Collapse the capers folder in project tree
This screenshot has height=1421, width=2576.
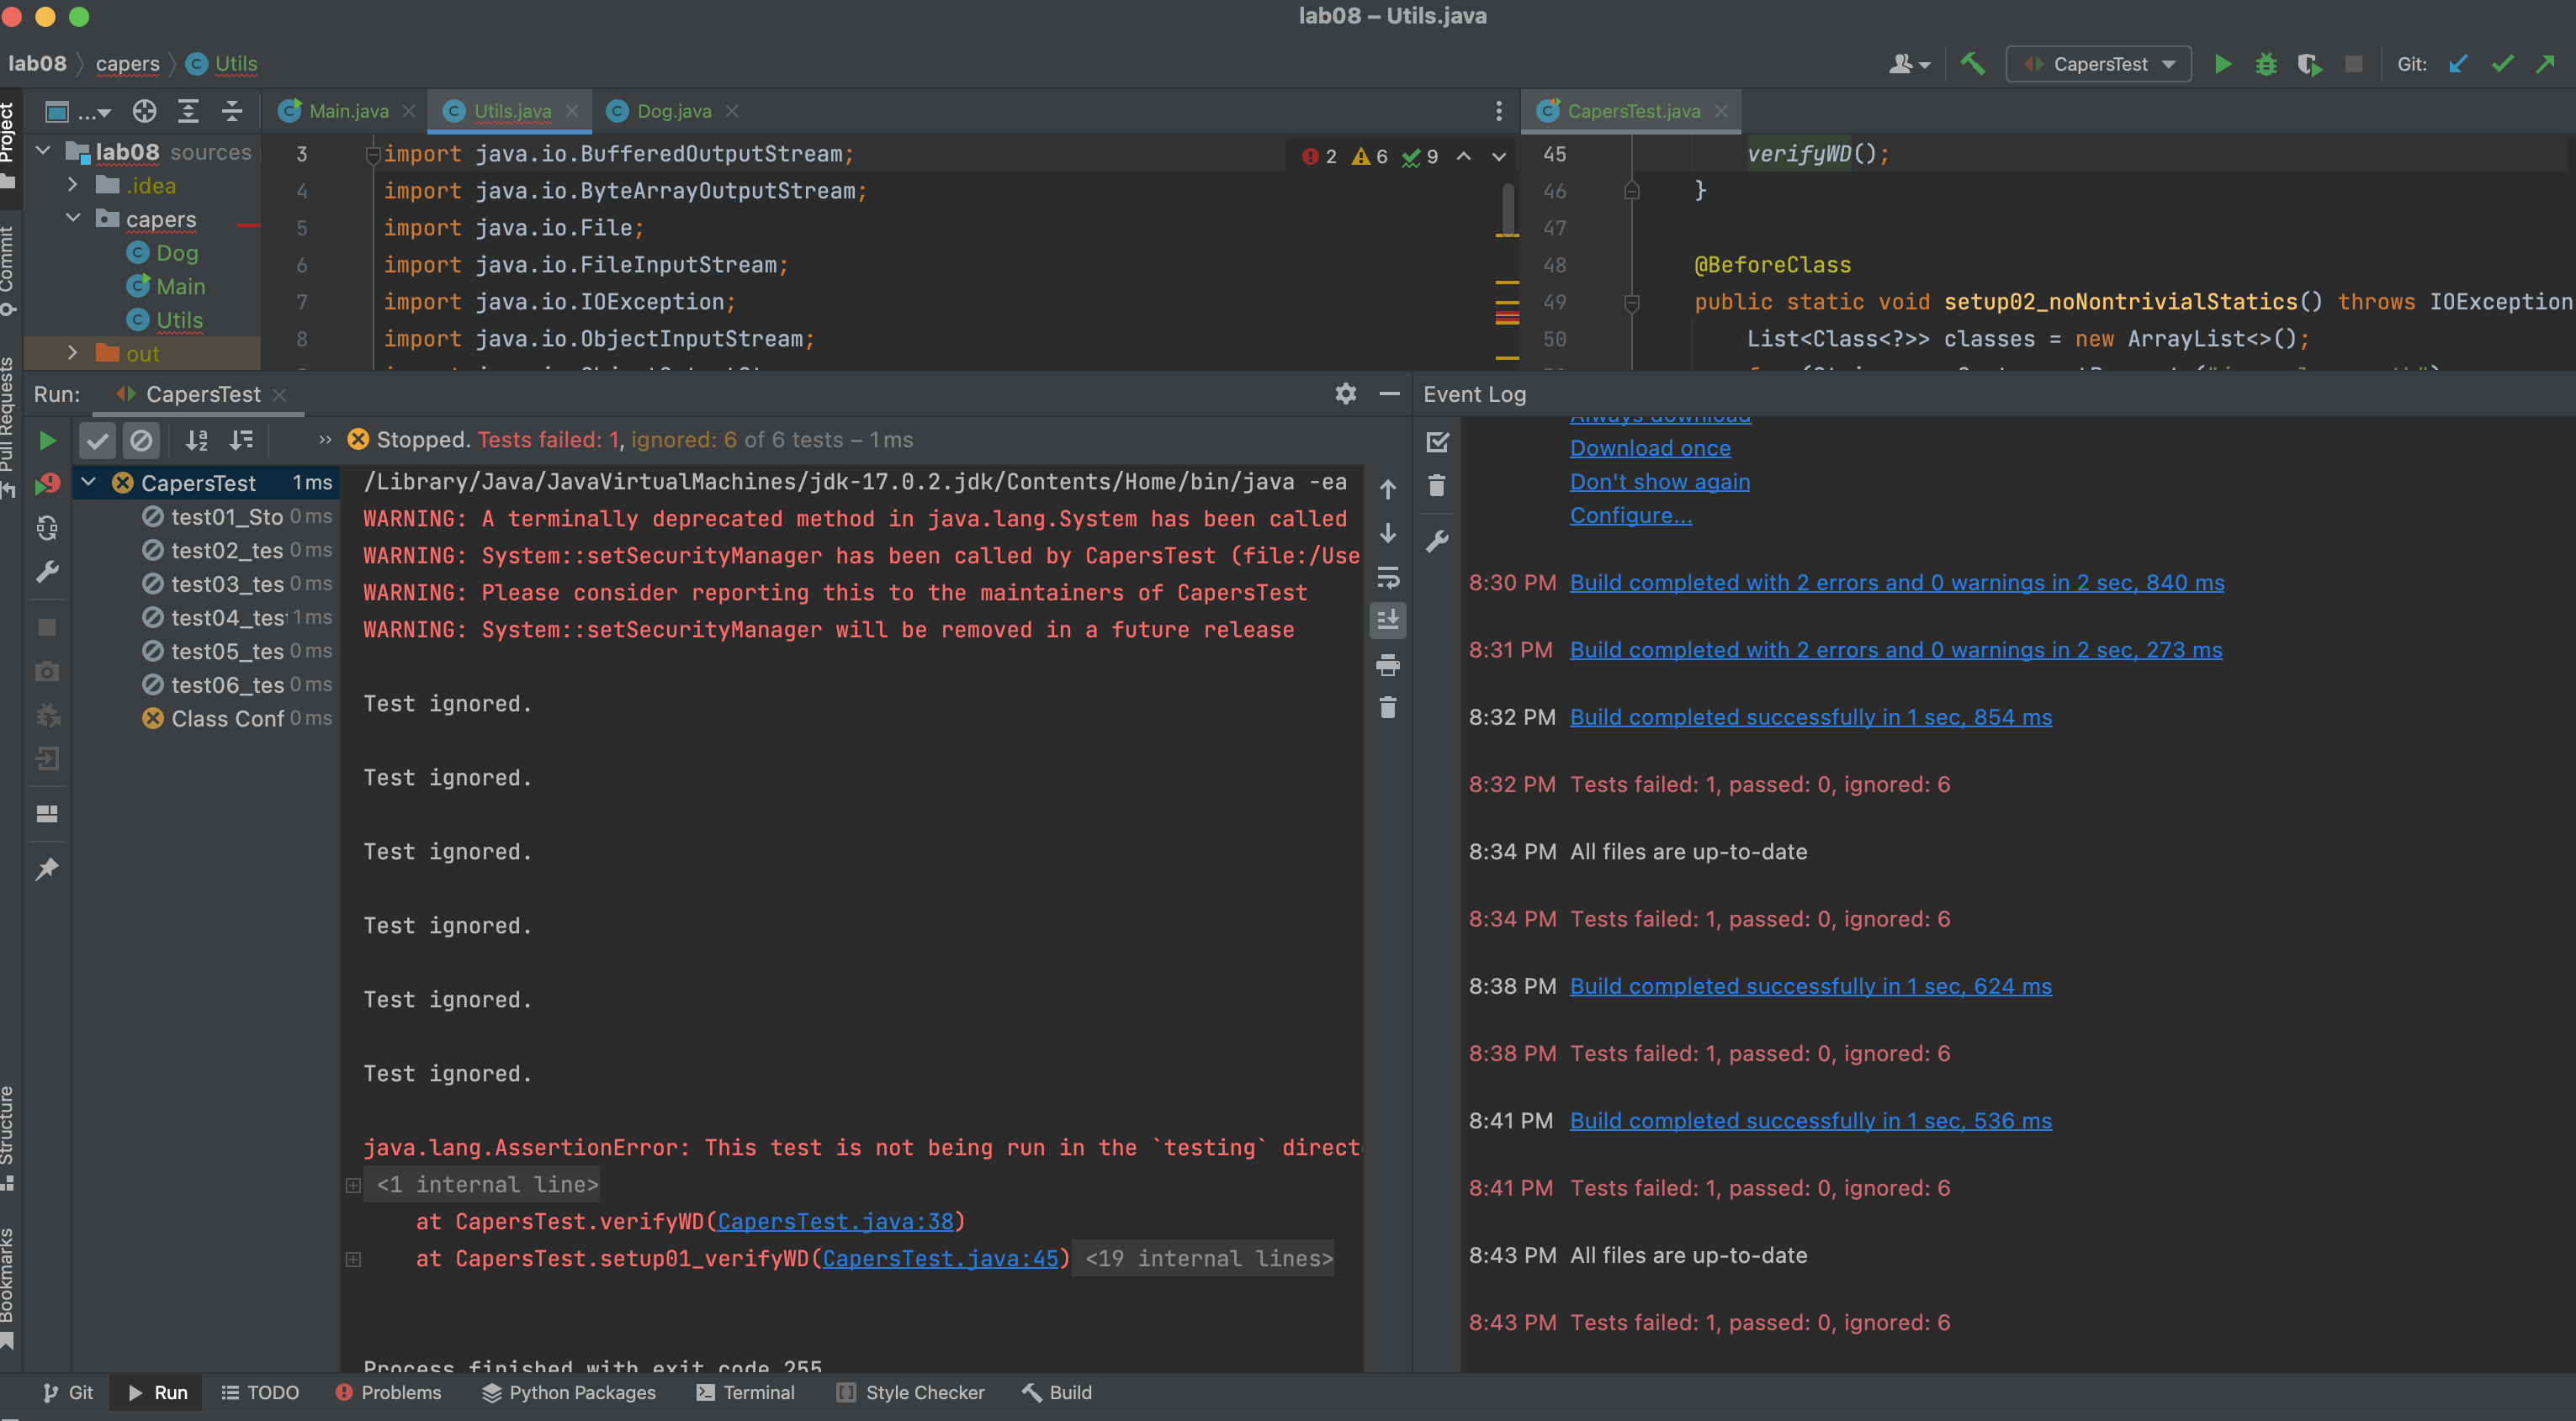coord(73,219)
